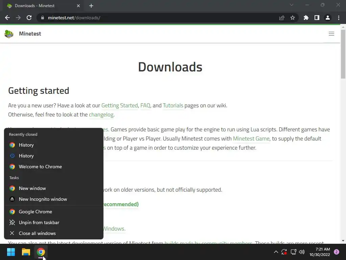This screenshot has width=346, height=260.
Task: Open the clock showing 7:21 AM
Action: point(320,252)
